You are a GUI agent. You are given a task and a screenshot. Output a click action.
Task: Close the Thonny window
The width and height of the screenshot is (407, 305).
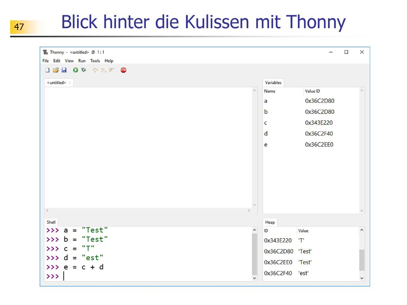362,52
